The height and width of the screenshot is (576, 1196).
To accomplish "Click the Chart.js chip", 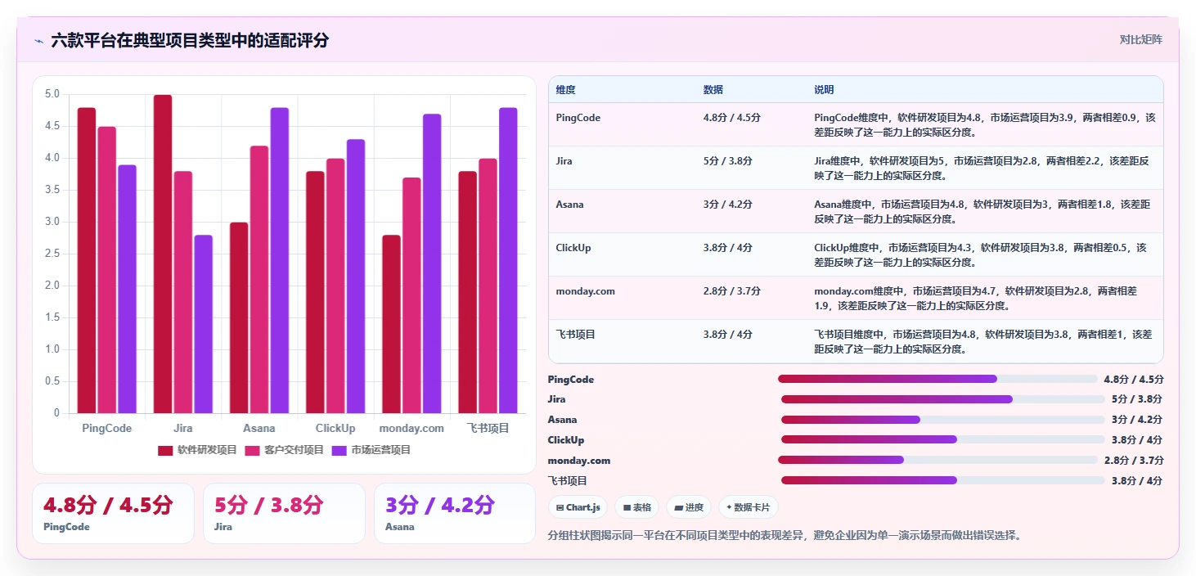I will tap(578, 507).
